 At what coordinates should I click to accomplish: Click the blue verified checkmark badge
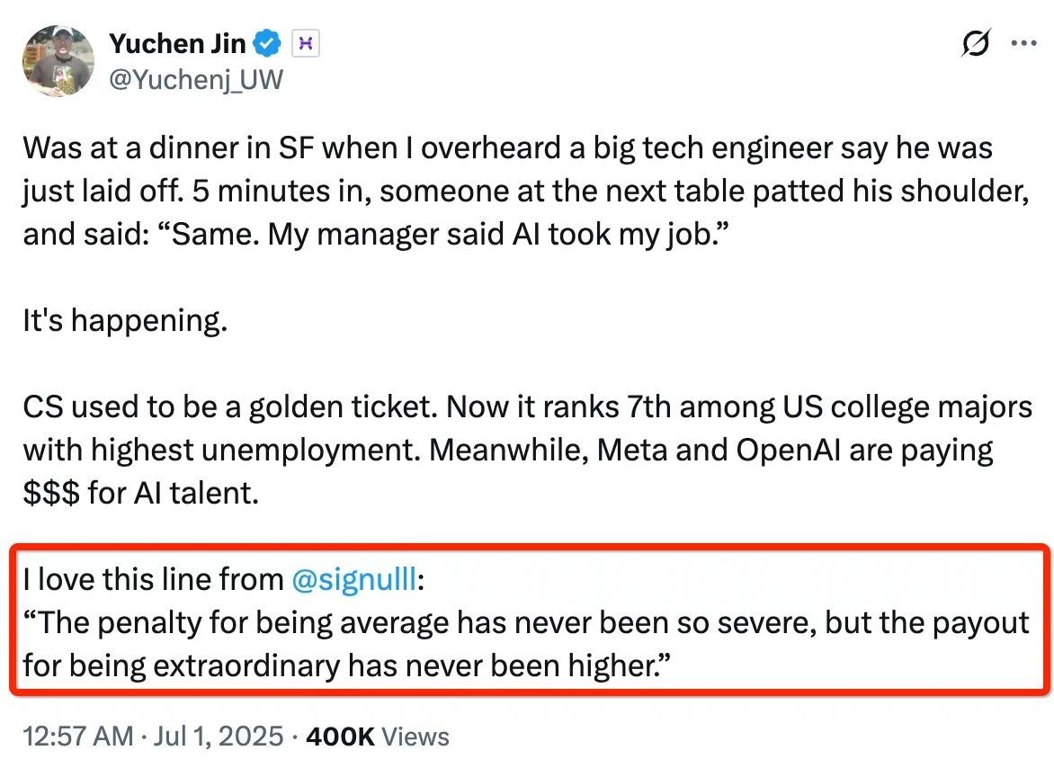click(x=267, y=44)
